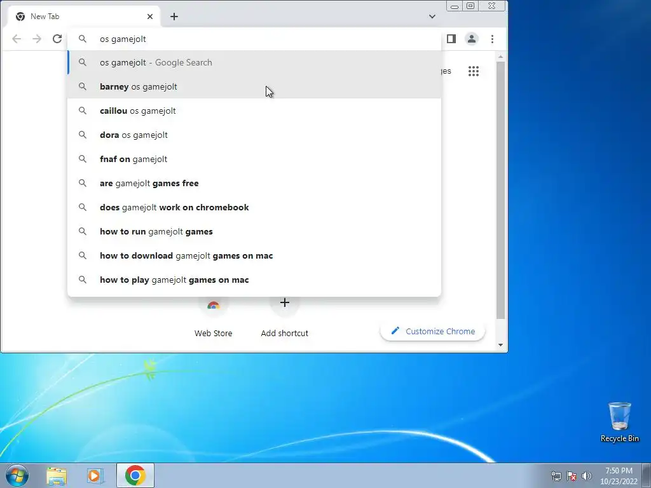Choose 'barney os gamejolt' suggestion
This screenshot has width=651, height=488.
(x=254, y=86)
